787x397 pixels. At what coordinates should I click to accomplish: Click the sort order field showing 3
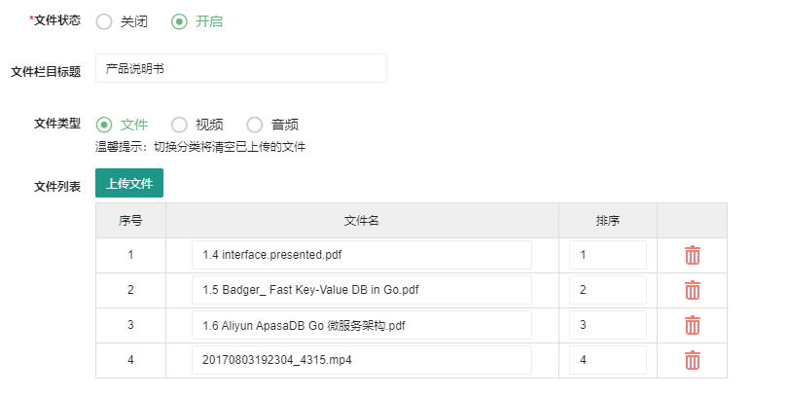(x=608, y=325)
